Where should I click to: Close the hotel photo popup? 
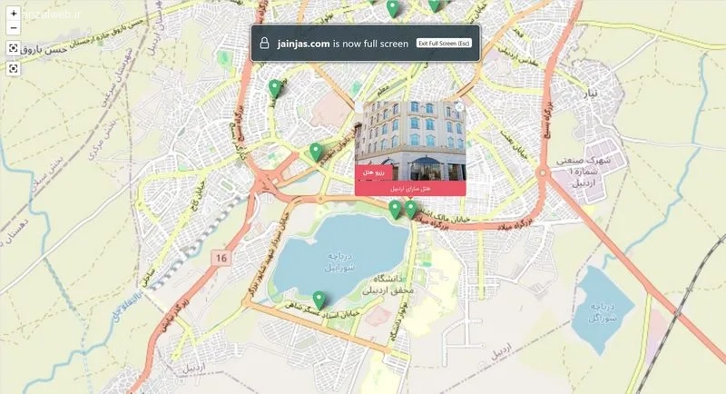[x=459, y=107]
